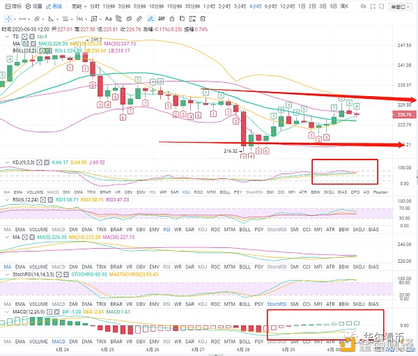Switch to the 周K timeframe

tap(344, 6)
